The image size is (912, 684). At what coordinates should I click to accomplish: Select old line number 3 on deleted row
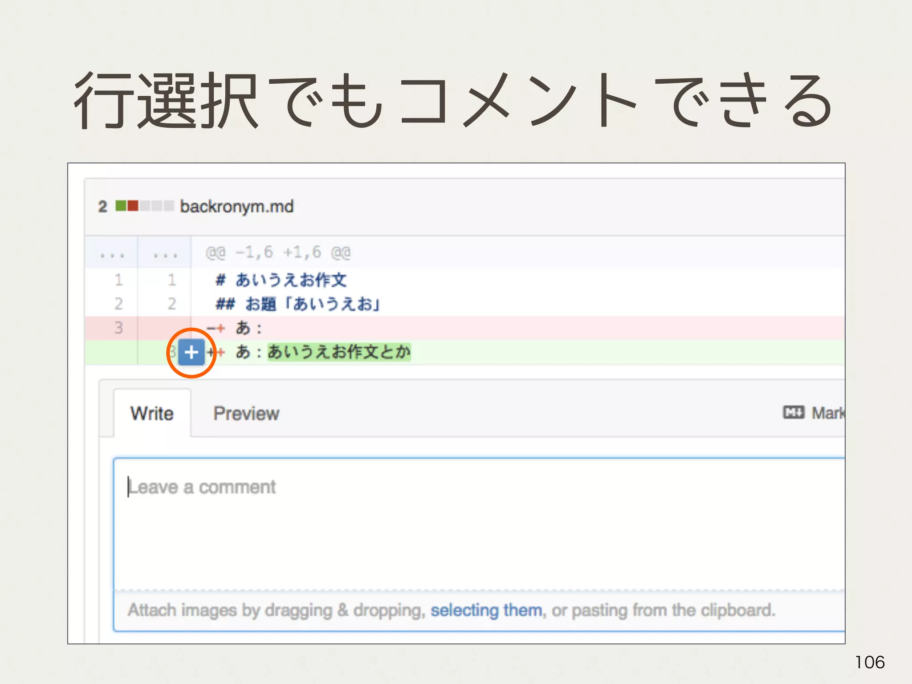point(118,328)
